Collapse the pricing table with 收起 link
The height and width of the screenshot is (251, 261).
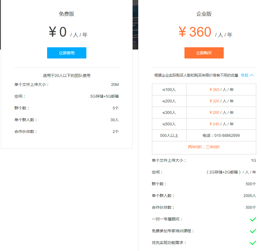244,75
